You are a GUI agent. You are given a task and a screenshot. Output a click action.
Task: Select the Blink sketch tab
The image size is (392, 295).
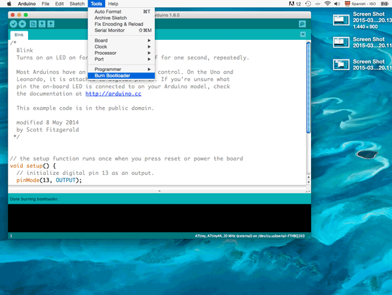pyautogui.click(x=19, y=35)
